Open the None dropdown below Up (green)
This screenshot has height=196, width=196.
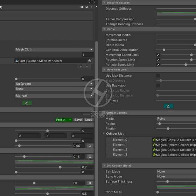coord(54,89)
